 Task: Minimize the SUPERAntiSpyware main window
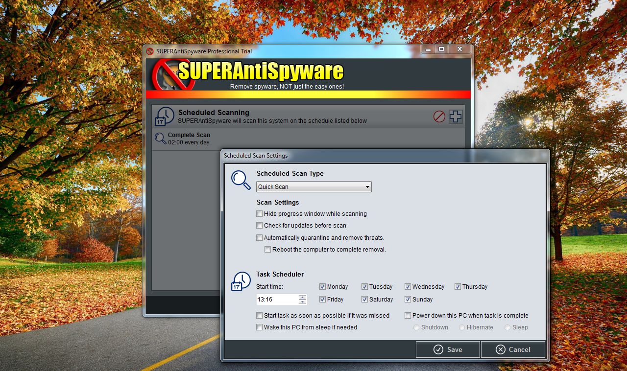click(428, 49)
